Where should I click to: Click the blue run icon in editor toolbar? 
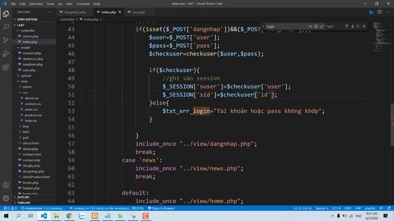click(x=371, y=12)
